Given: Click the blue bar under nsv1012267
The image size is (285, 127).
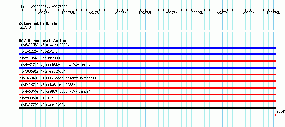Looking at the screenshot, I should coord(148,54).
